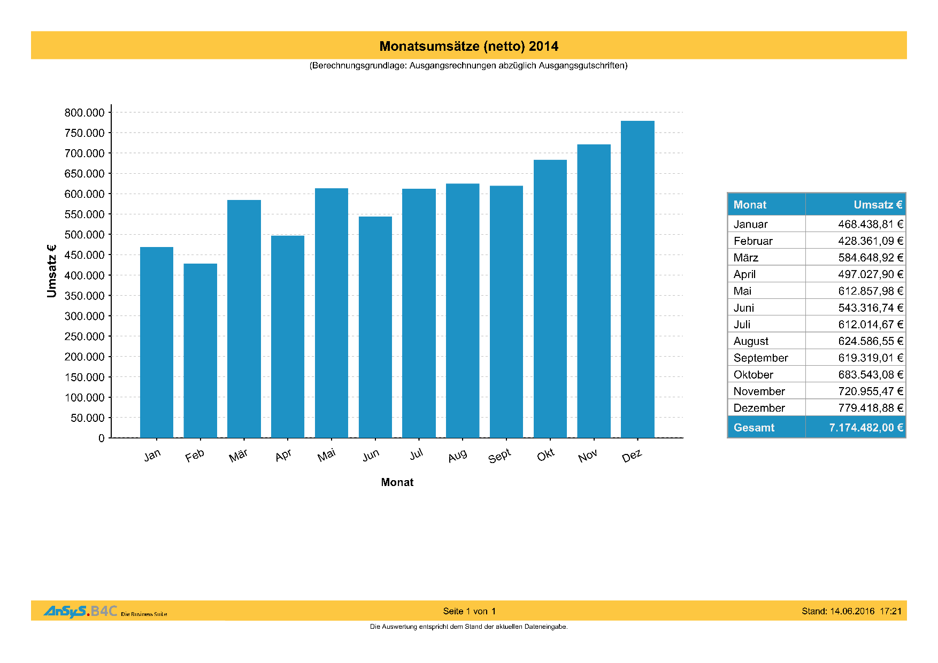This screenshot has height=663, width=938.
Task: Click the AnSyS B4C logo in footer
Action: (x=80, y=611)
